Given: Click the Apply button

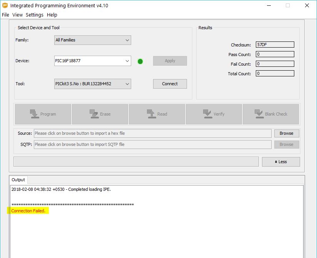Looking at the screenshot, I should 170,61.
